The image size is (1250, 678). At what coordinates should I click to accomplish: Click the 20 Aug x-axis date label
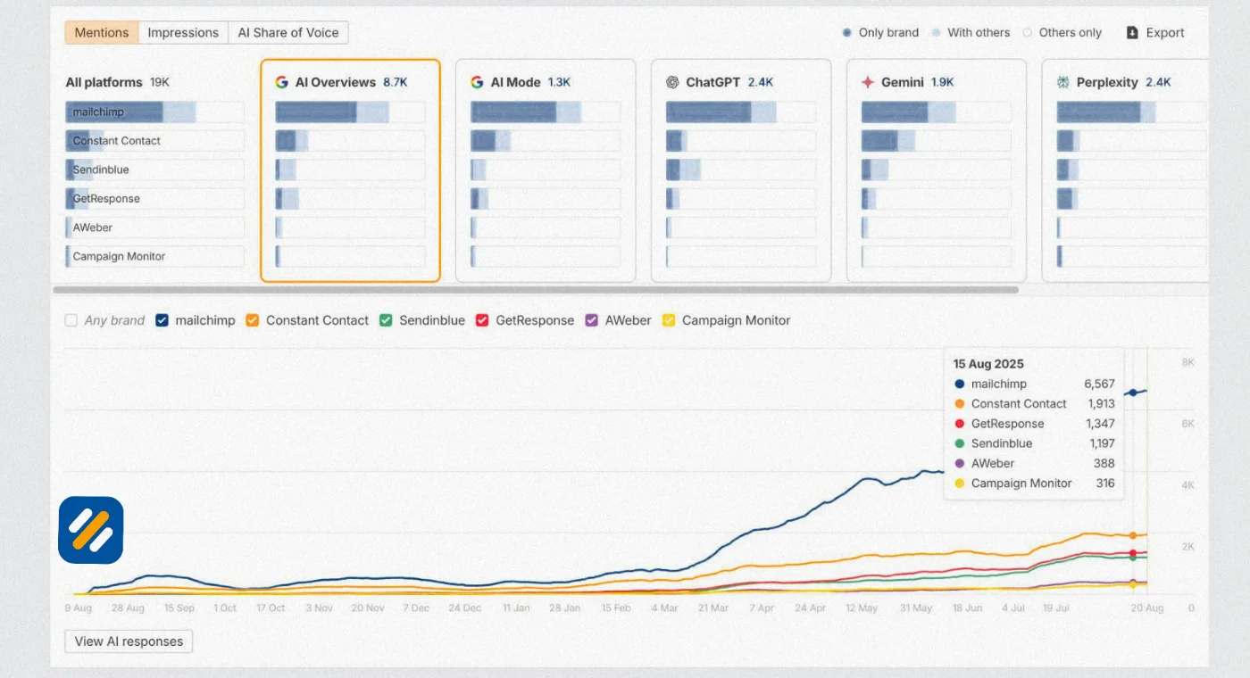tap(1146, 608)
